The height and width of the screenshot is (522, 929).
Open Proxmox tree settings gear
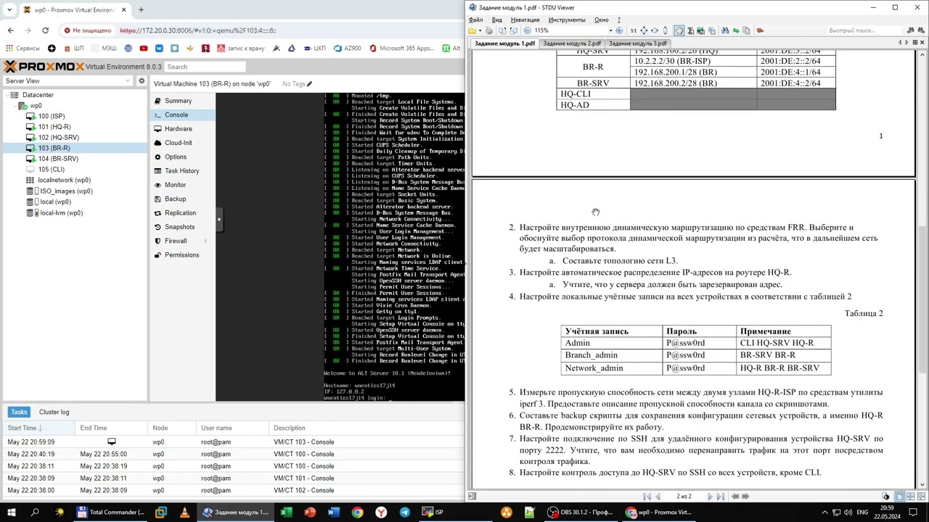[x=142, y=81]
